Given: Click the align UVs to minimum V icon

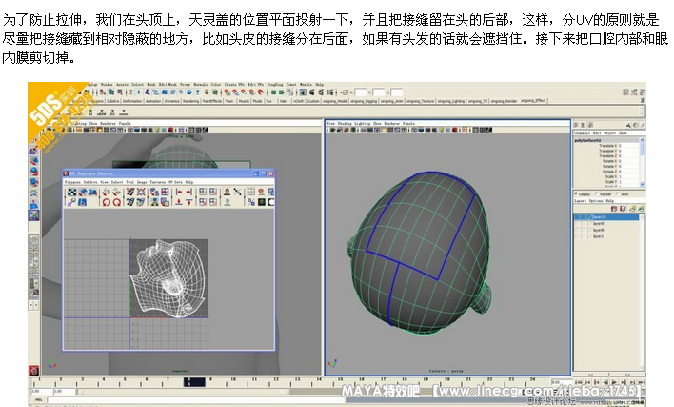Looking at the screenshot, I should [179, 202].
